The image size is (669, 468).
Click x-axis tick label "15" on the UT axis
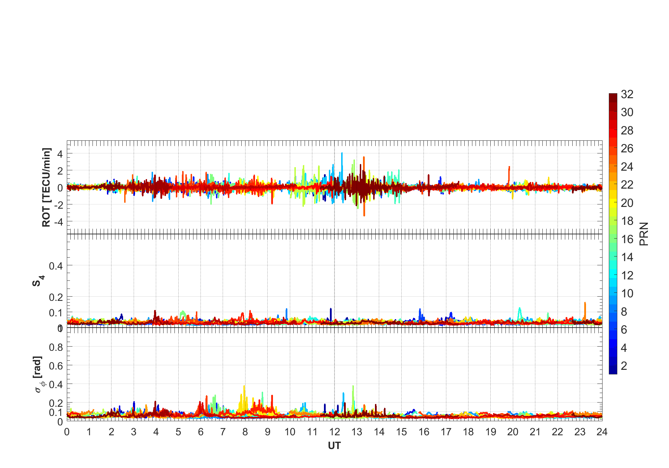(401, 432)
